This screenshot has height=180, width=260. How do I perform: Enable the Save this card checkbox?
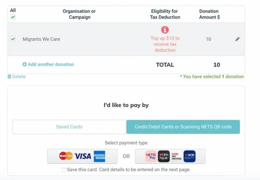tap(64, 170)
